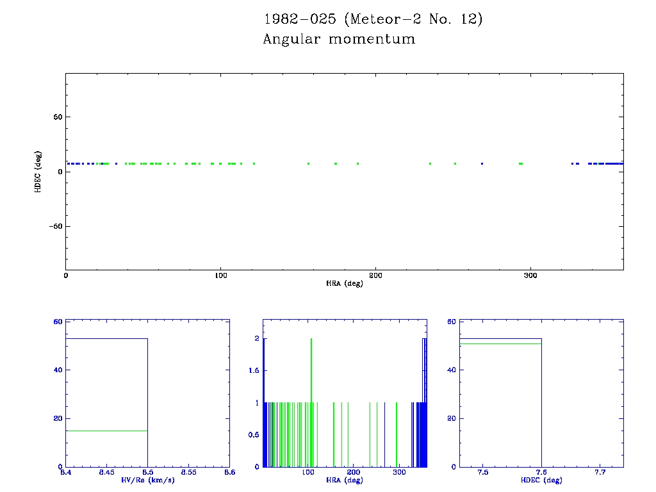Click the '8.6' tick label on the HV/Re axis
This screenshot has width=656, height=492.
229,473
